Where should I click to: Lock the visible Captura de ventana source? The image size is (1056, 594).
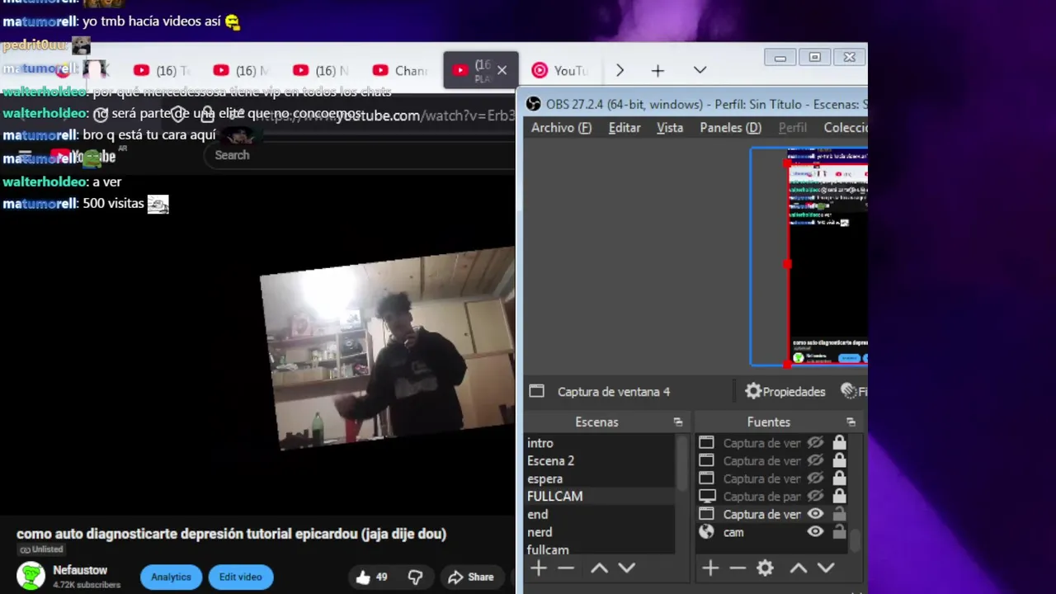pos(839,514)
